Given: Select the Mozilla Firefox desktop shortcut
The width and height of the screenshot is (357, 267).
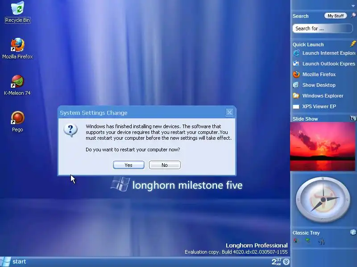Looking at the screenshot, I should (17, 49).
